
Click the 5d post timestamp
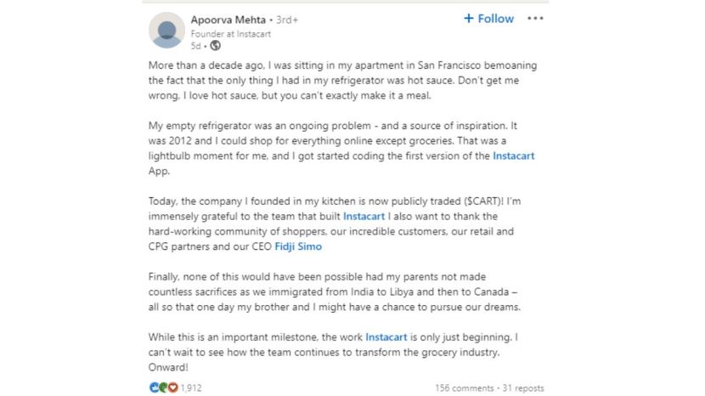coord(195,46)
